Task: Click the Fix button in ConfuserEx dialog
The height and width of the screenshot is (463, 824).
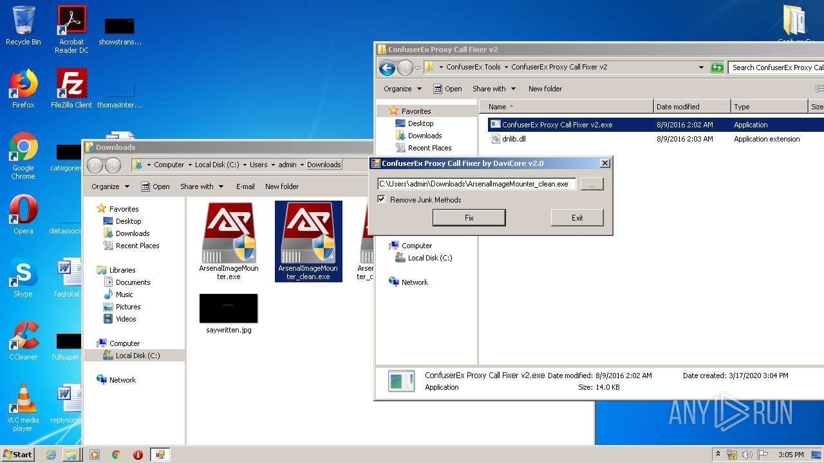Action: pyautogui.click(x=469, y=218)
